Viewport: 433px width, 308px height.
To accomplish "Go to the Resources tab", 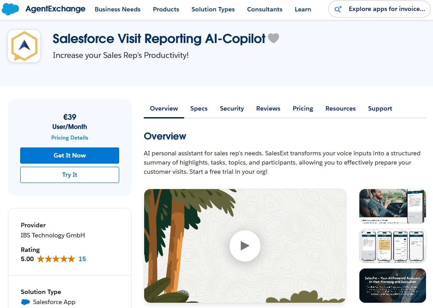I will pos(341,108).
